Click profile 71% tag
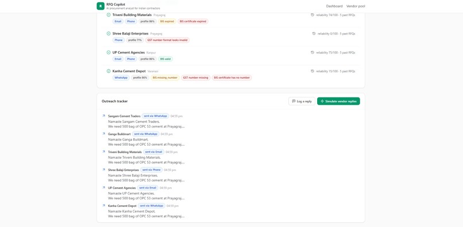The image size is (463, 227). pos(135,40)
